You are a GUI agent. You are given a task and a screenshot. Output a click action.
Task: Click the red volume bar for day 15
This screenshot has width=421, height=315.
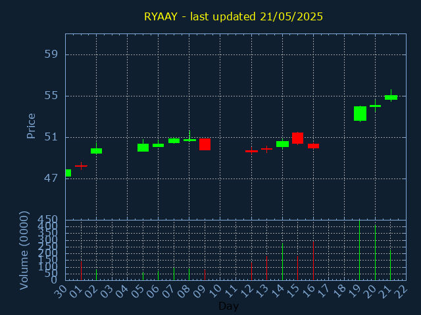[297, 268]
